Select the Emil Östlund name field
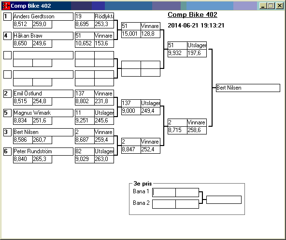Screen dimensions: 286x240 [43, 93]
